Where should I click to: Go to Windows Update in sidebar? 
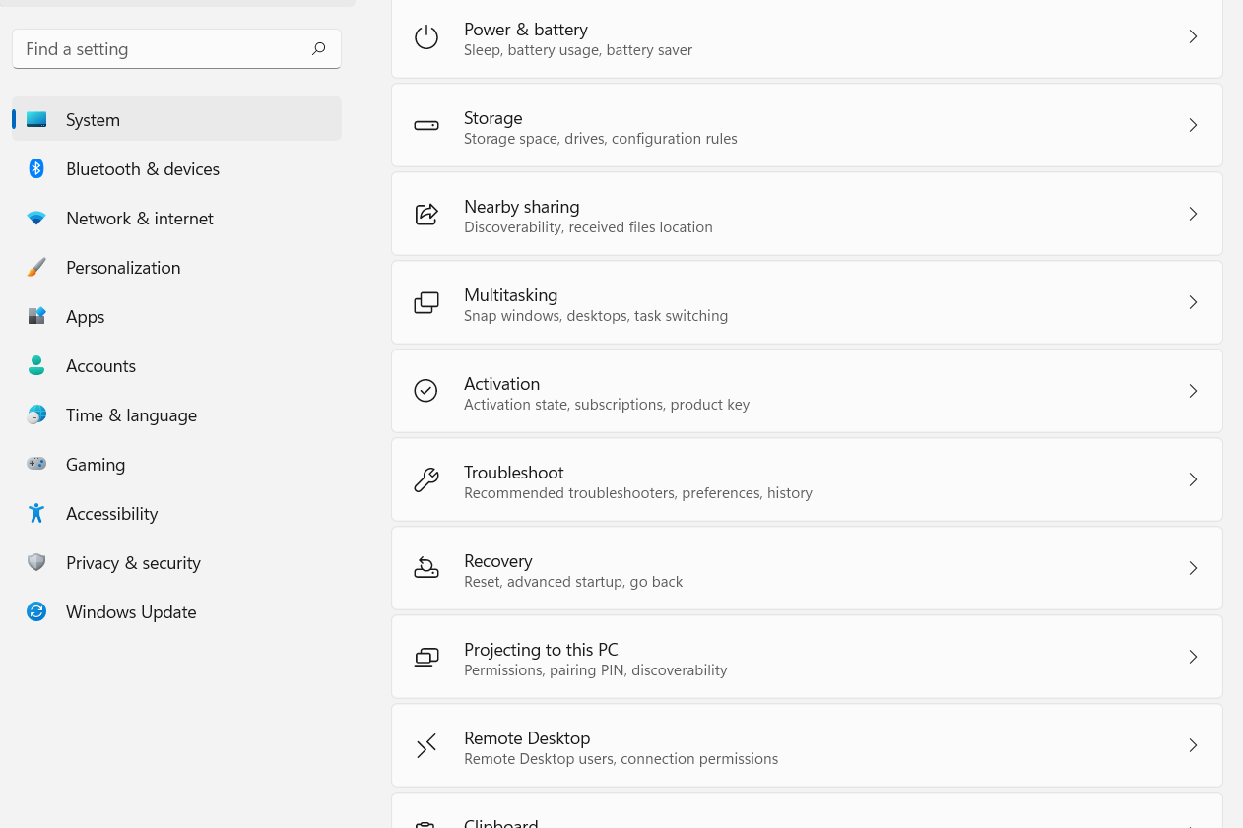pos(131,612)
